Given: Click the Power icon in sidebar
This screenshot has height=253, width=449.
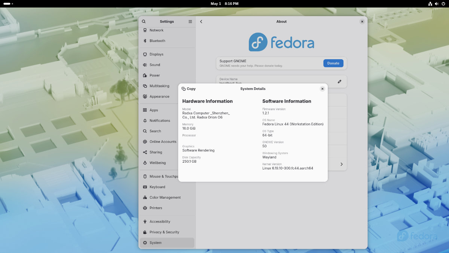Looking at the screenshot, I should [x=145, y=75].
